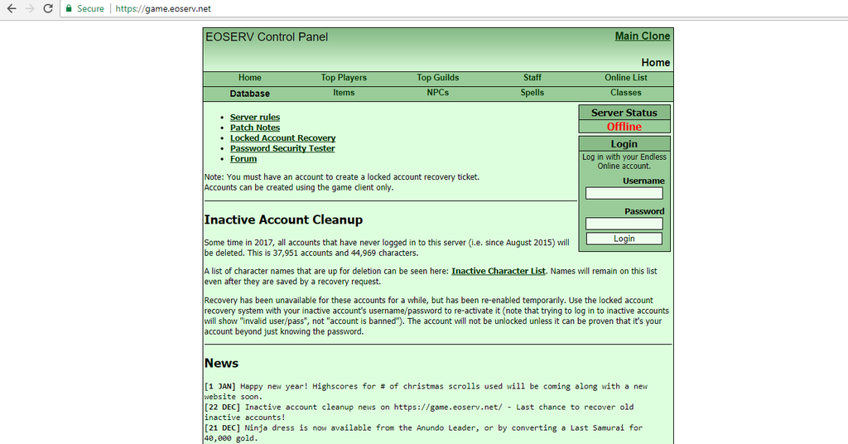Click the [22 DEC] news entry

point(419,412)
